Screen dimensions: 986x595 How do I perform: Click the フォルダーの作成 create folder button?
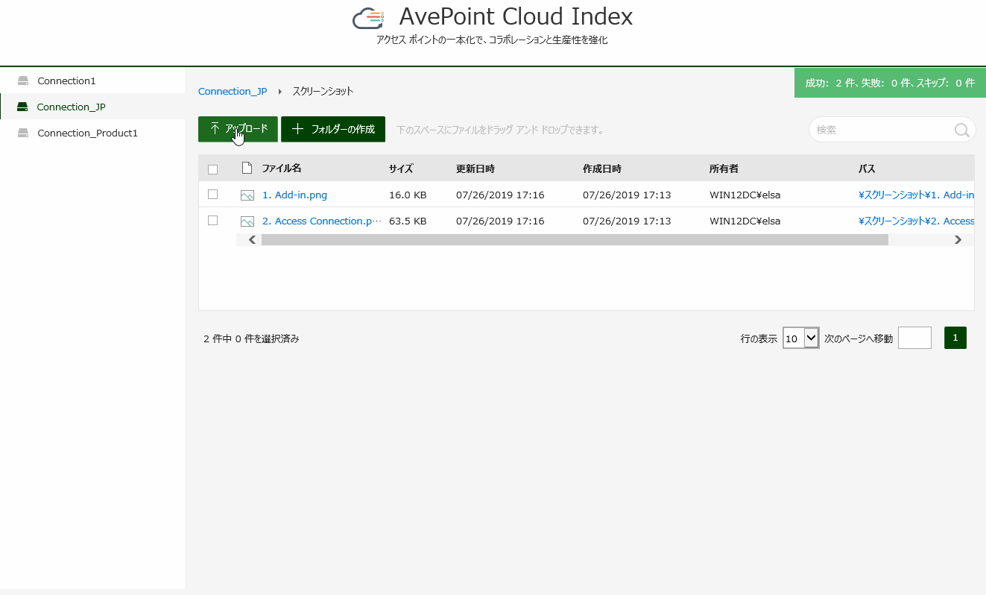(x=333, y=129)
